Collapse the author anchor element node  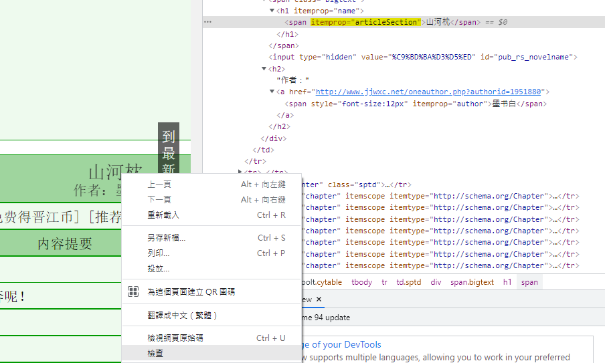(272, 92)
